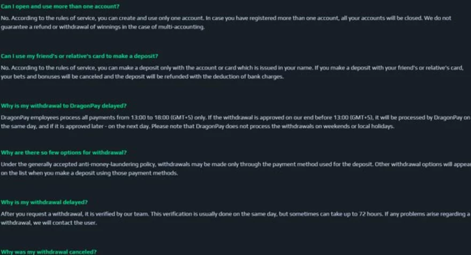Select the 'Why was my withdrawal canceled?' question
The height and width of the screenshot is (255, 471).
(49, 251)
